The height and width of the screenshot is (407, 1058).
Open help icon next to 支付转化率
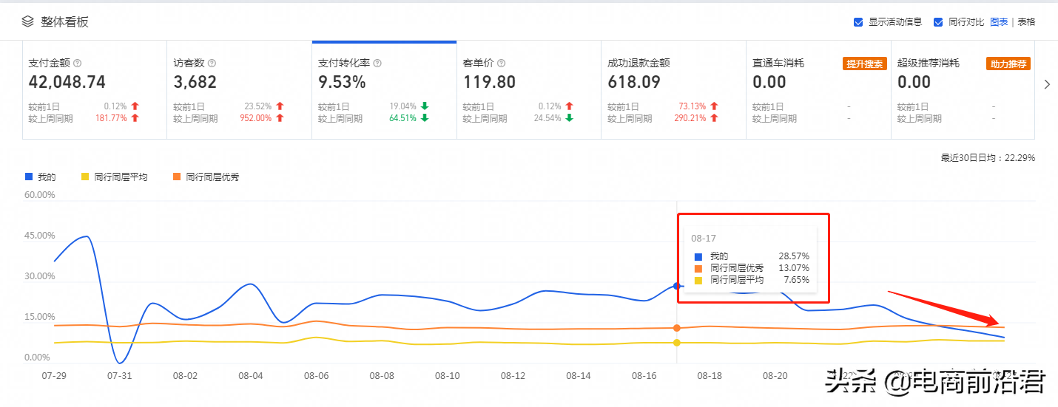378,64
